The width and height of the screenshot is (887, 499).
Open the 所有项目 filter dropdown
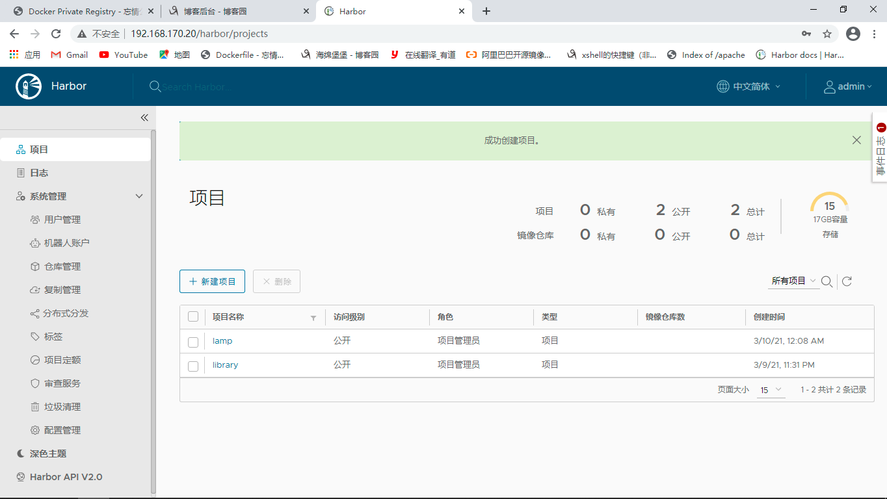(x=793, y=281)
